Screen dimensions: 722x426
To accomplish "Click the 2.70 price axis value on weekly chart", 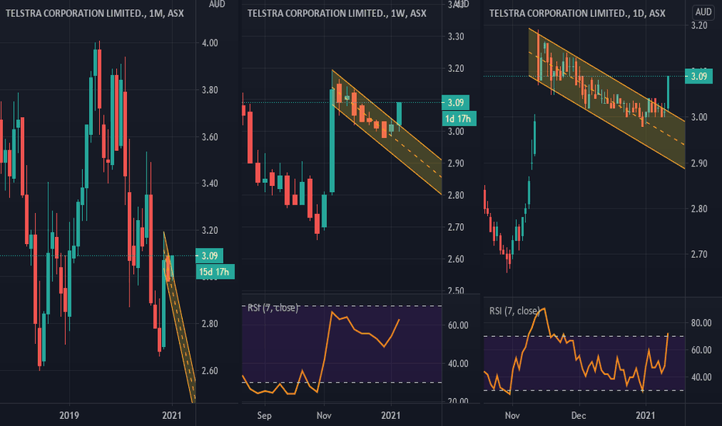I will [456, 227].
